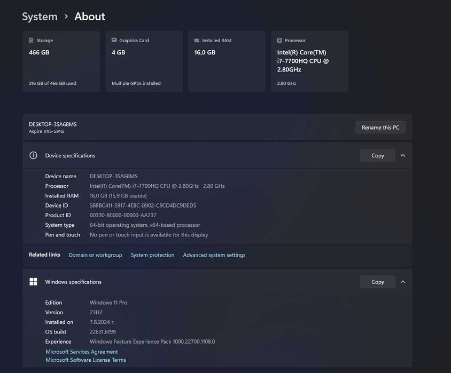Click the Device specifications heading text
451x373 pixels.
click(70, 155)
